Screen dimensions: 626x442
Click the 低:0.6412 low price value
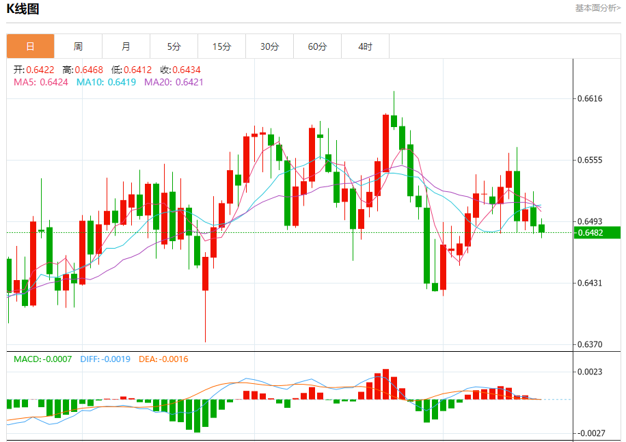[x=131, y=70]
